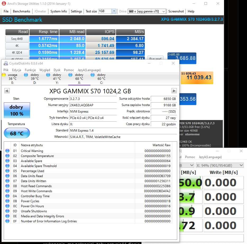Select the D: drive 39 °C status icon
This screenshot has height=244, width=247.
[x=26, y=75]
